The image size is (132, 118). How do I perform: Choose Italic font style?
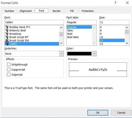pyautogui.click(x=70, y=31)
